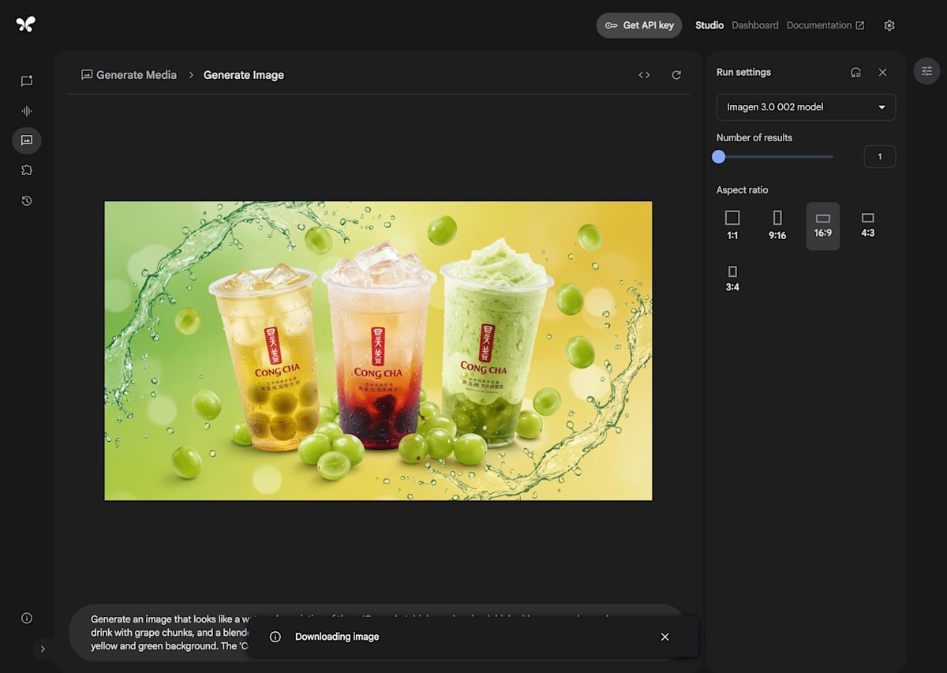Reset run settings with the reset icon
This screenshot has height=673, width=947.
(855, 72)
